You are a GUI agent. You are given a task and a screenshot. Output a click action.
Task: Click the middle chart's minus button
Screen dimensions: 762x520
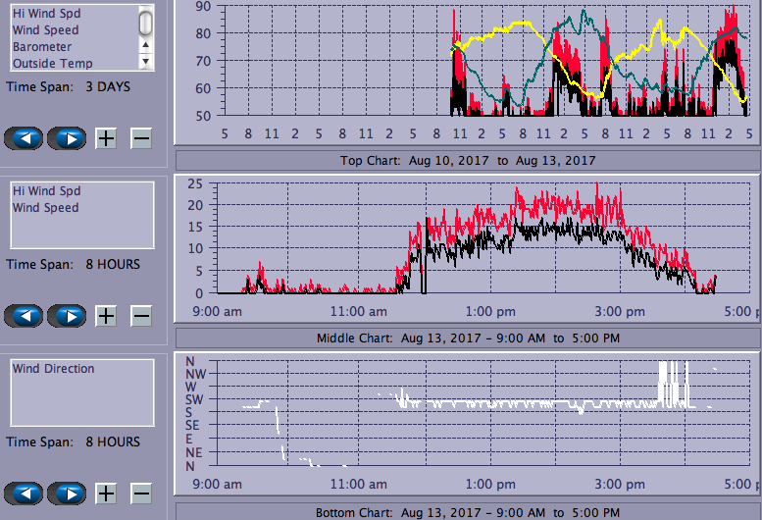141,316
